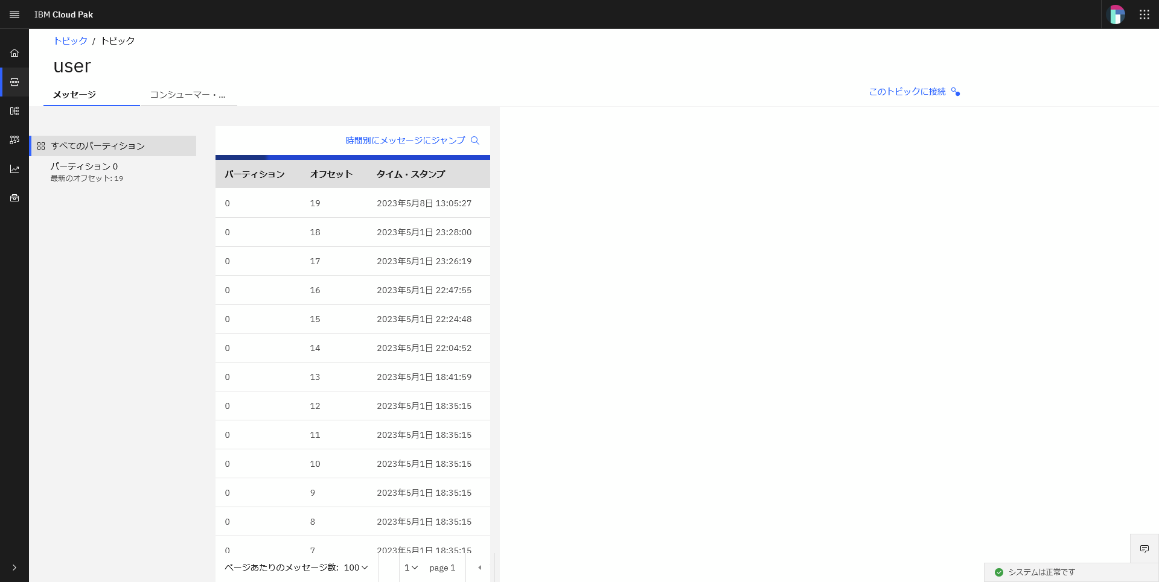Image resolution: width=1159 pixels, height=582 pixels.
Task: Select the message row with offset 14
Action: [353, 348]
